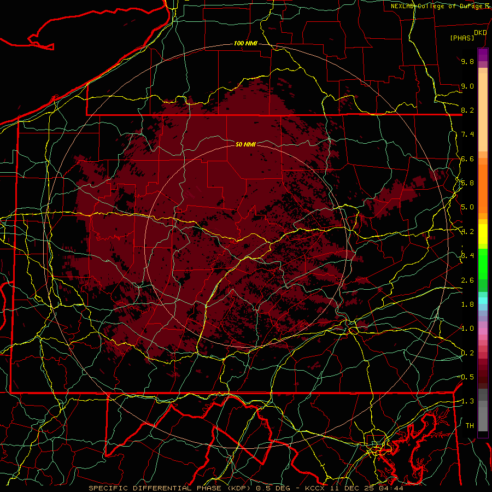
Task: Click the 4.2 scale value
Action: click(x=467, y=232)
